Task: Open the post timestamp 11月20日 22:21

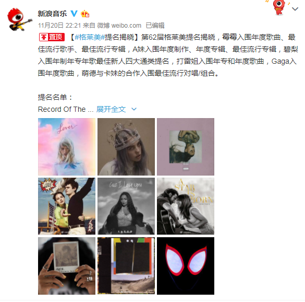Action: tap(59, 26)
